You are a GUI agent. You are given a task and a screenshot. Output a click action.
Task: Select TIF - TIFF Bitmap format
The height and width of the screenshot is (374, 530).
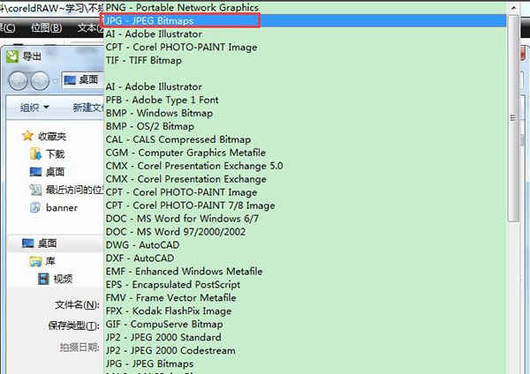306,60
